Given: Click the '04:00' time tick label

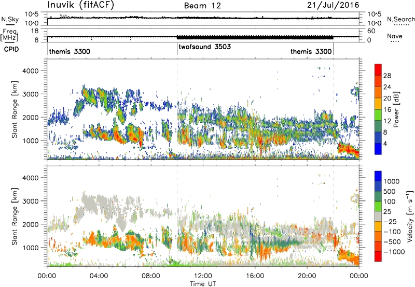Looking at the screenshot, I should [x=99, y=276].
